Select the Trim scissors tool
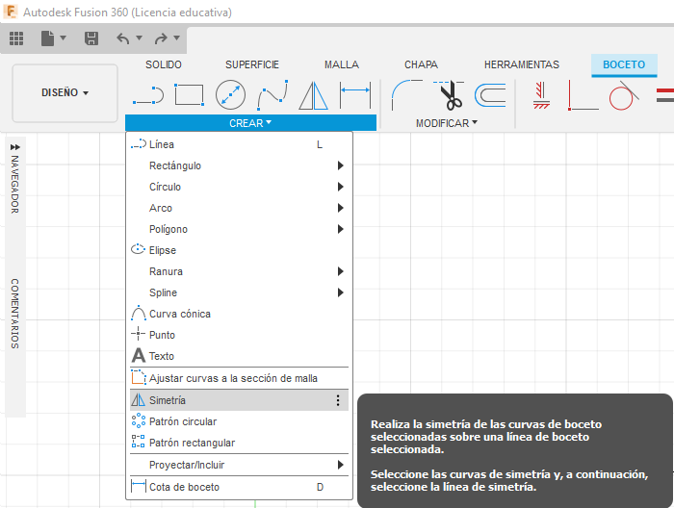 pos(449,95)
